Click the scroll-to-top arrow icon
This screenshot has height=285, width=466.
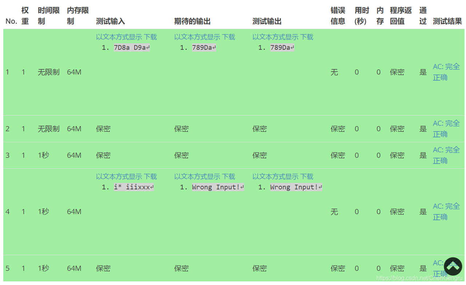(x=453, y=266)
